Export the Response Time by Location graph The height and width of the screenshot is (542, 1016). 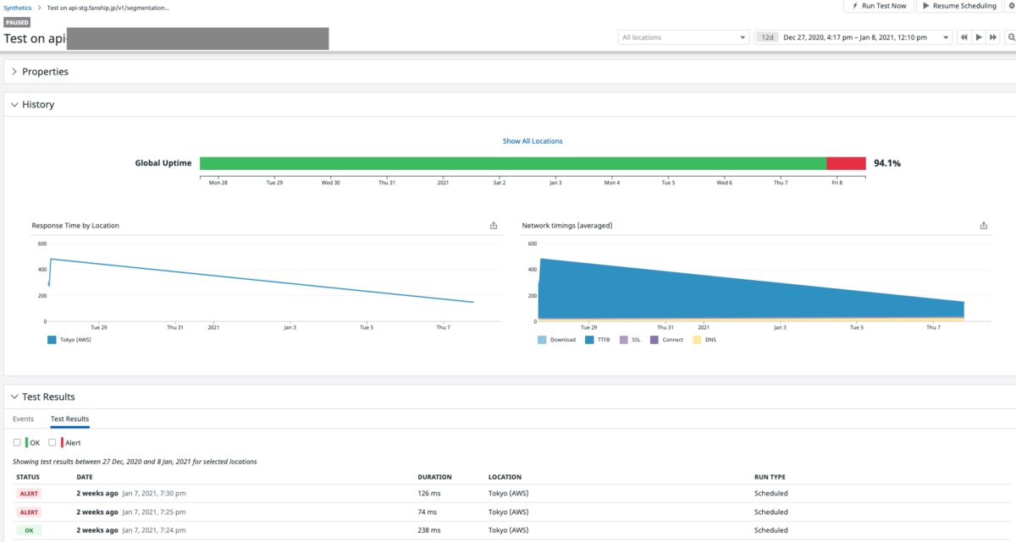[494, 226]
